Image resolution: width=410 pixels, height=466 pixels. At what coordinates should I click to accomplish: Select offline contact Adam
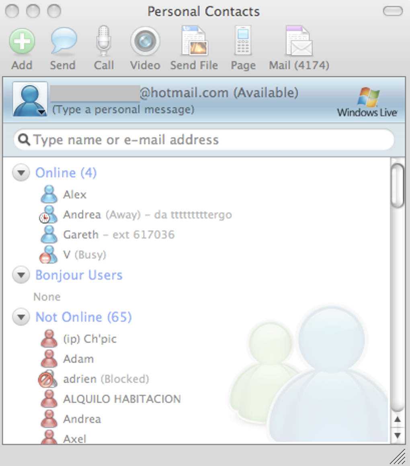pos(78,359)
